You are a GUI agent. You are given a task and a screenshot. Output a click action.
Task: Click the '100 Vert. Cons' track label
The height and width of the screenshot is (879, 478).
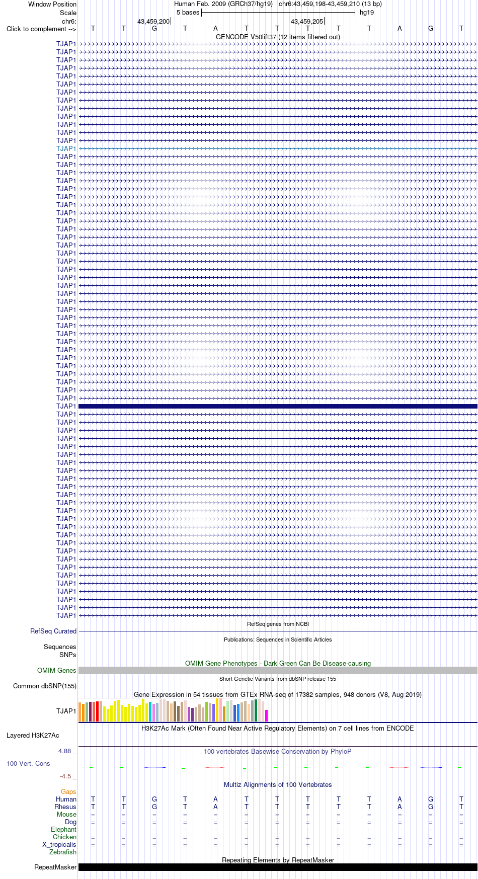[28, 763]
